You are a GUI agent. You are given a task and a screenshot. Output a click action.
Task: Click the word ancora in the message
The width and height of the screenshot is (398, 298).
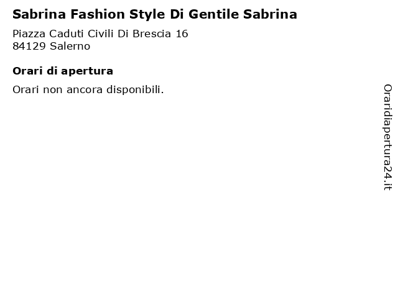click(85, 90)
